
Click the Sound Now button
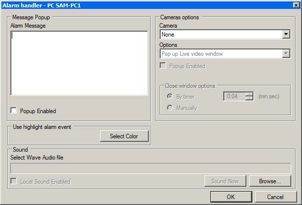click(225, 181)
